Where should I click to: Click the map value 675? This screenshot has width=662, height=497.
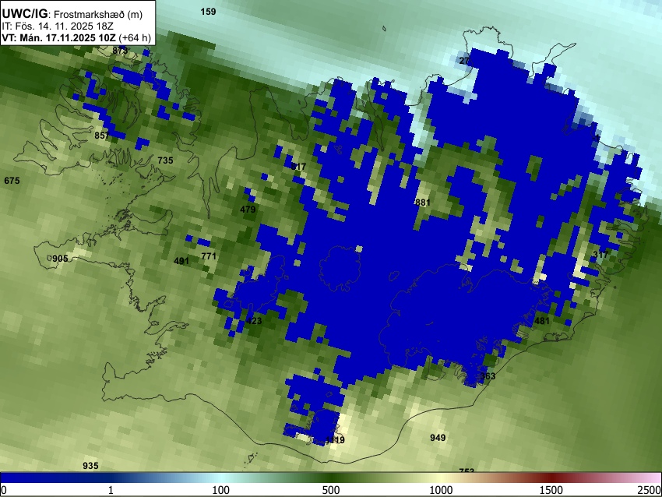coord(12,181)
